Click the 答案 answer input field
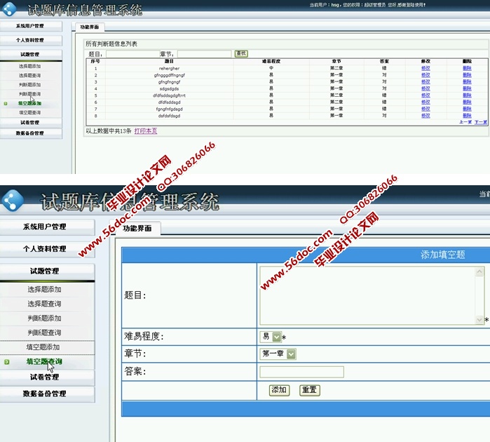 (x=301, y=372)
